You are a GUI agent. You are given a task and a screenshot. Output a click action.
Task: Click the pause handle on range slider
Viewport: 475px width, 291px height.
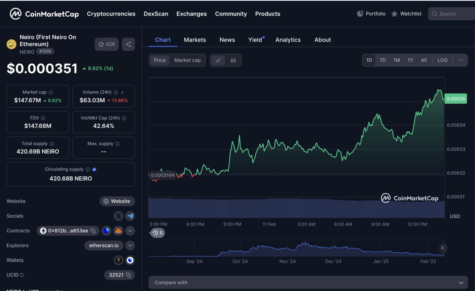[442, 248]
